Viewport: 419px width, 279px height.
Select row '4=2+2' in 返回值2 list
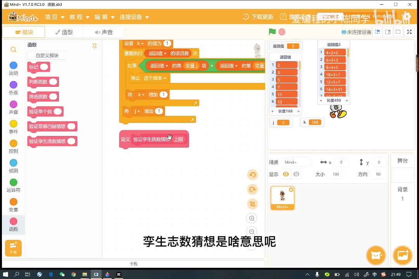334,52
